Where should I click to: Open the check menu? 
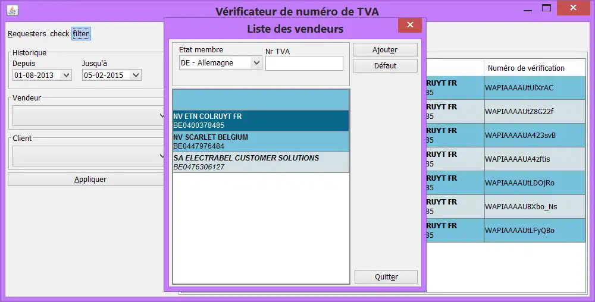pos(59,34)
